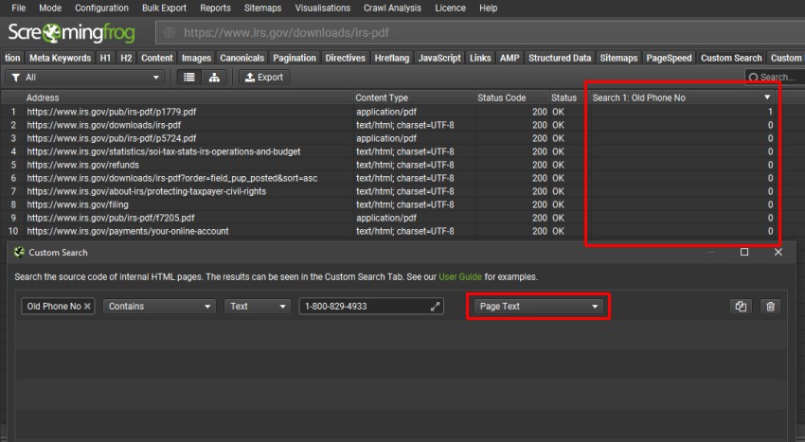Select the soi-tax-stats-irs-operations-and-budget row

pos(163,151)
